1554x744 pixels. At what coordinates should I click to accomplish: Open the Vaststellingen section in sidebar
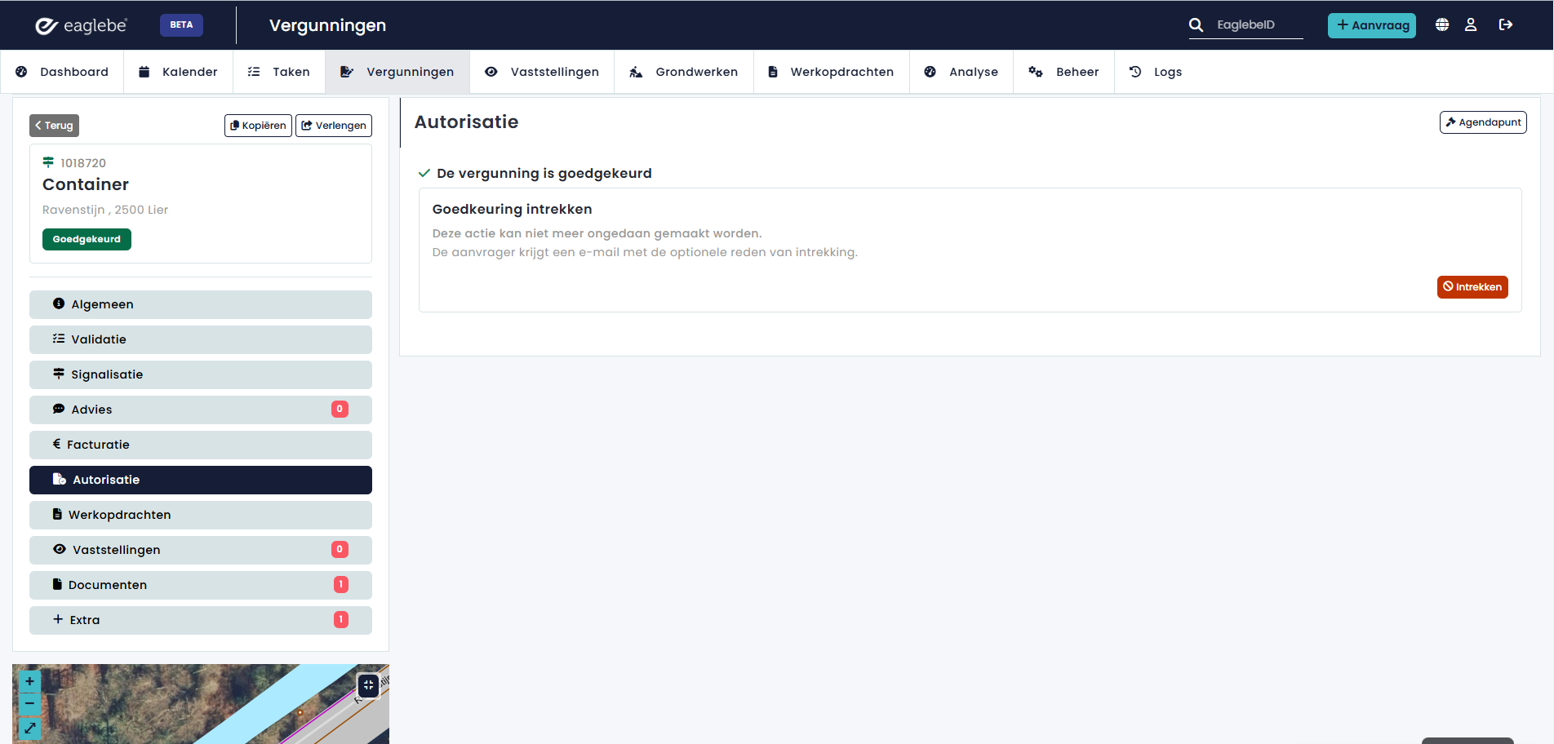pyautogui.click(x=201, y=550)
